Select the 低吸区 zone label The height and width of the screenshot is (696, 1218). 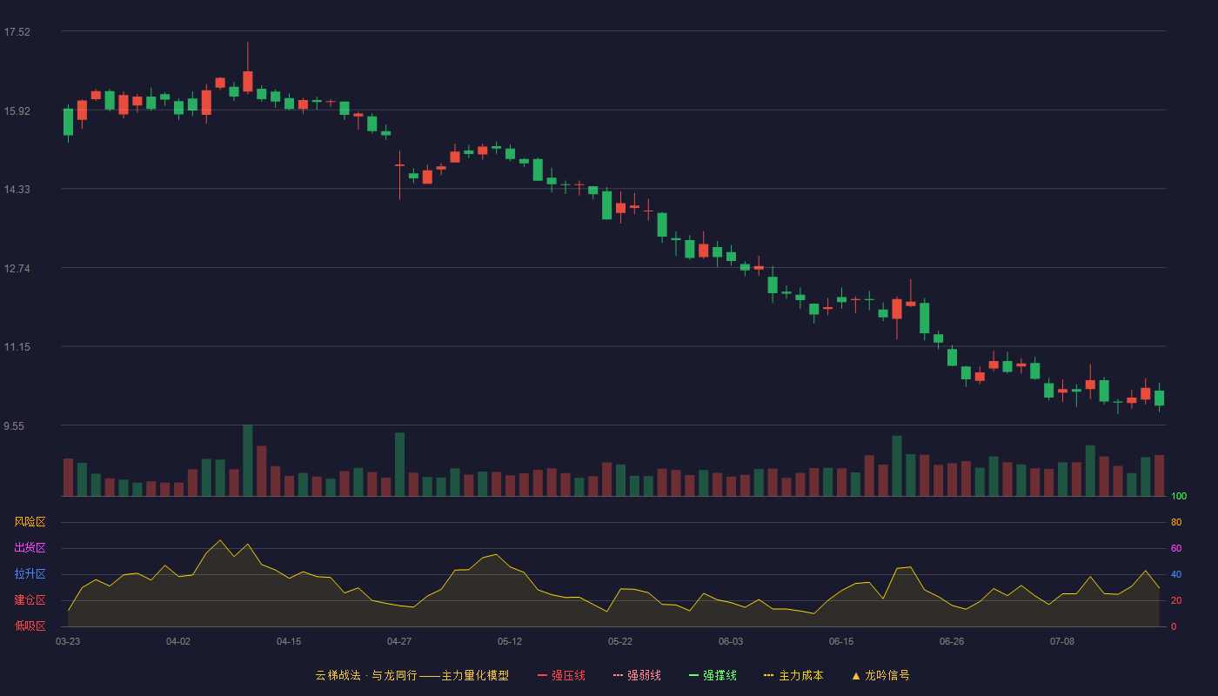pos(30,626)
